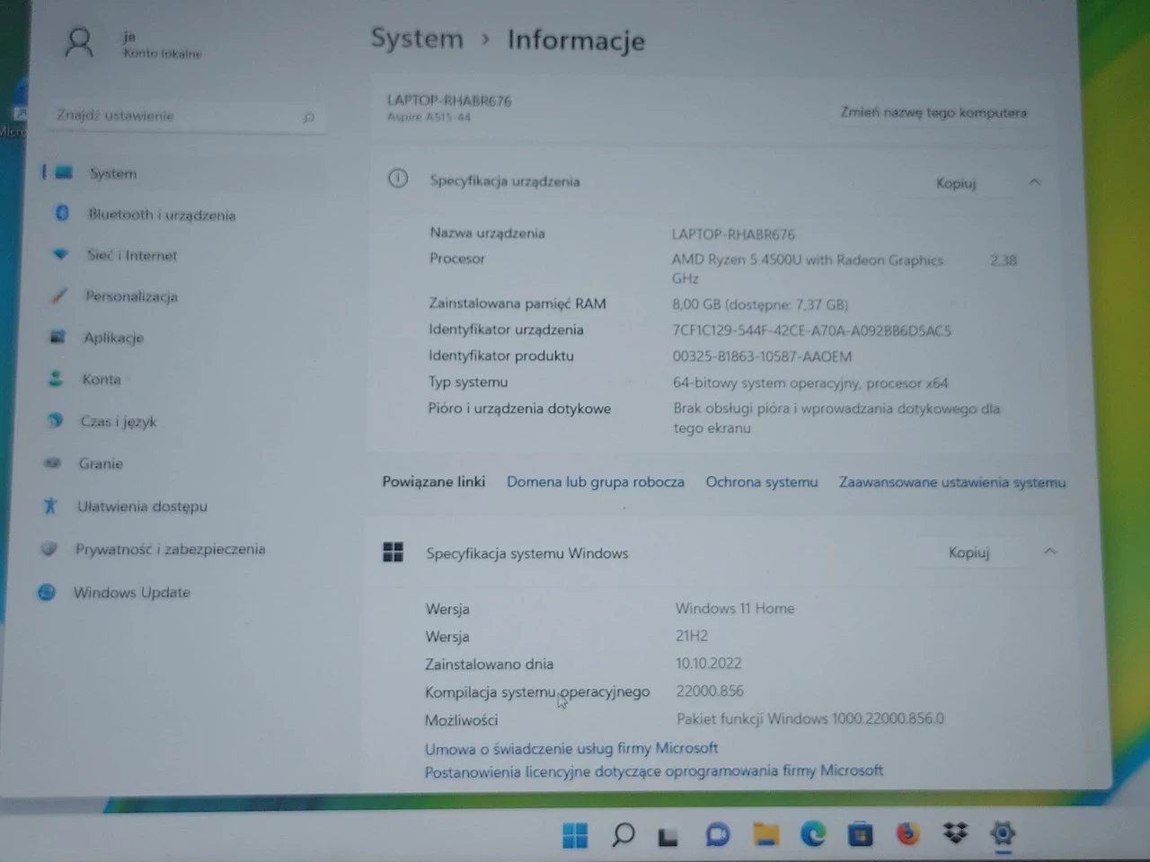Click the user account avatar icon
Image resolution: width=1150 pixels, height=862 pixels.
[79, 43]
